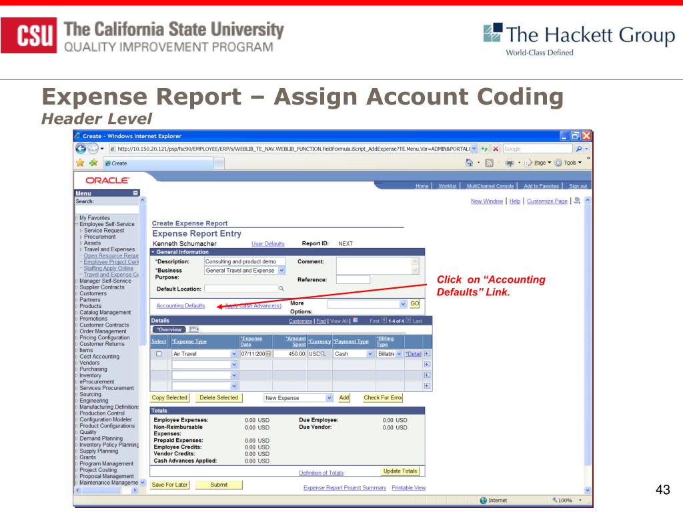This screenshot has height=512, width=683.
Task: Click the Description input field
Action: [245, 261]
